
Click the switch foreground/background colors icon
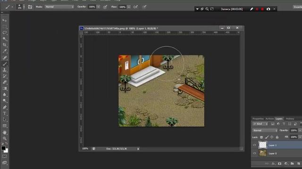[x=7, y=143]
